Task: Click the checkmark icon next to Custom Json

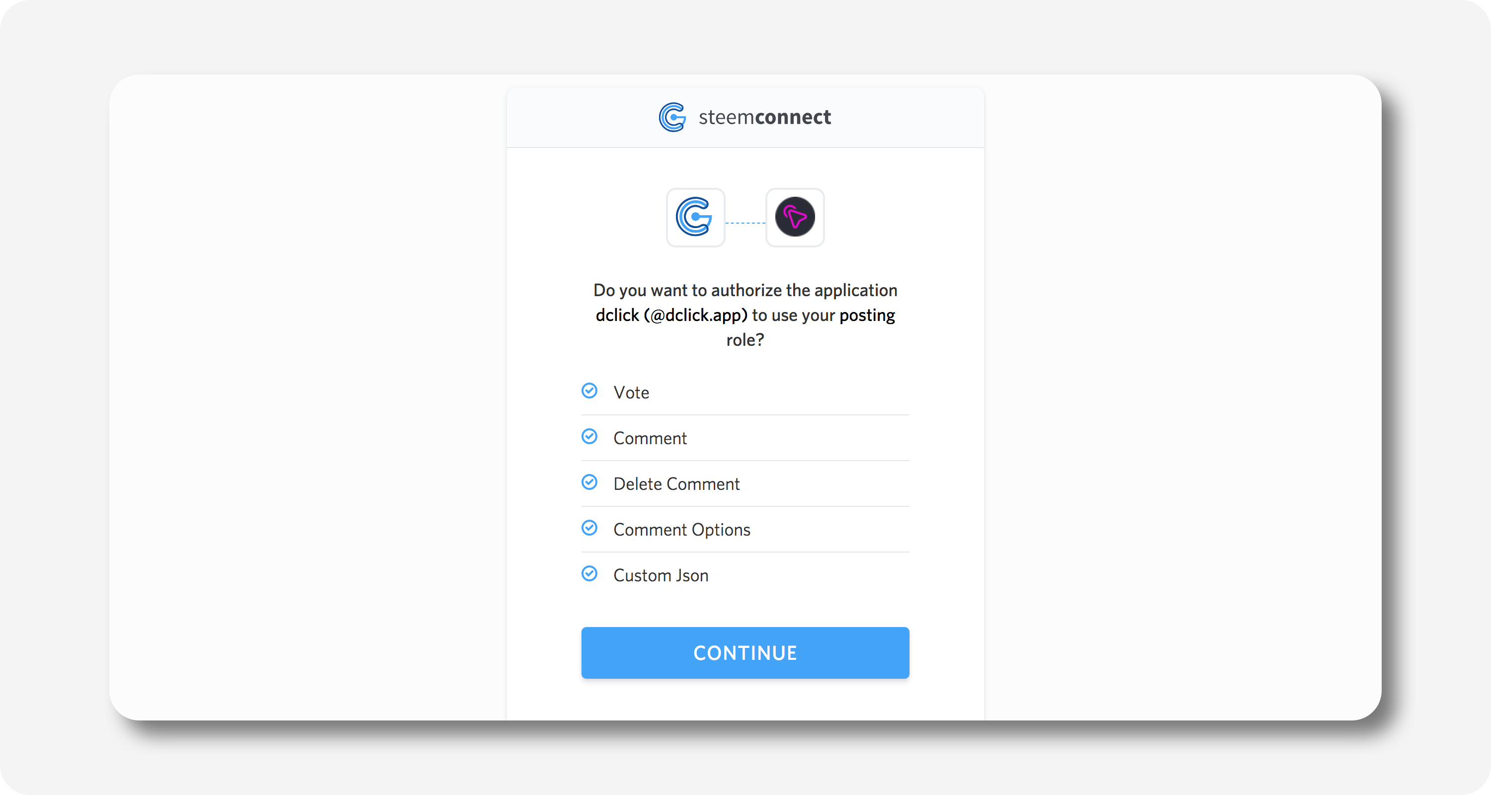Action: 589,573
